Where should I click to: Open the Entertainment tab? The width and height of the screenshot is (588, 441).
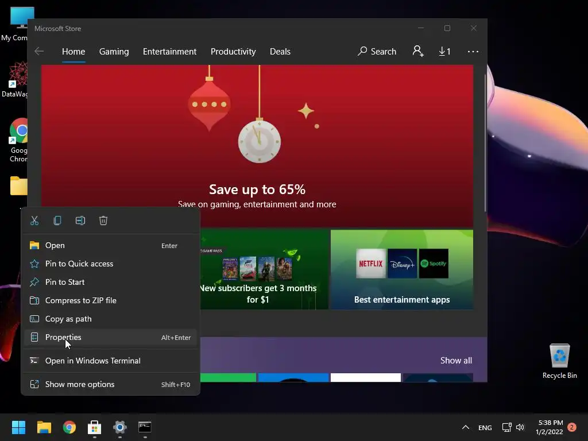169,51
